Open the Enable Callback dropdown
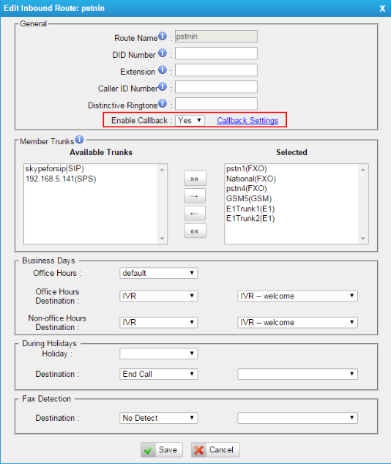Viewport: 391px width, 464px height. (x=190, y=121)
